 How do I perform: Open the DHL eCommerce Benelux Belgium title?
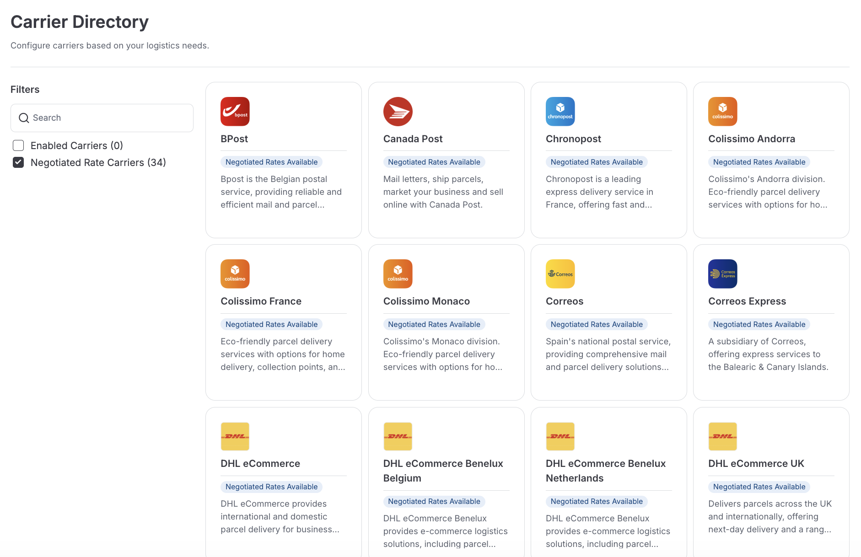pos(443,471)
